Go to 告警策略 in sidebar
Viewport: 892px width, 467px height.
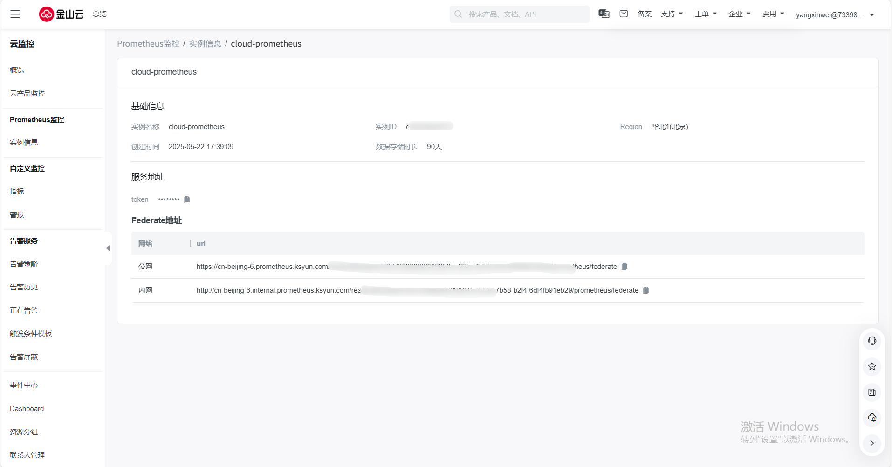pos(24,264)
